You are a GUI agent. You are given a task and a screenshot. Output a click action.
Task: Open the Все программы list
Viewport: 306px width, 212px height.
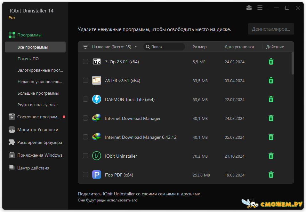tap(35, 47)
